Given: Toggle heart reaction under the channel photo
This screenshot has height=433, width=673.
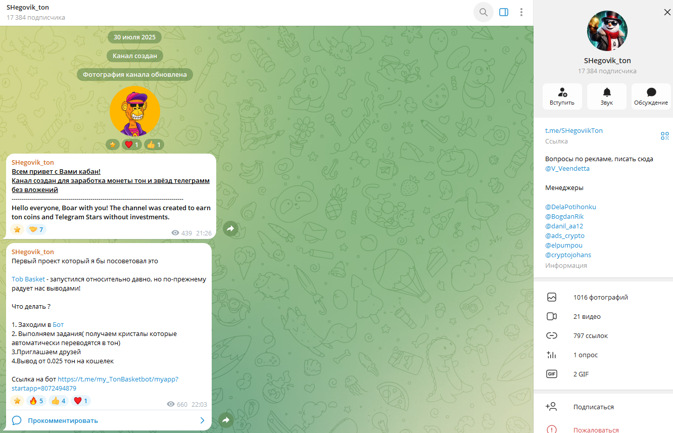Looking at the screenshot, I should tap(131, 145).
